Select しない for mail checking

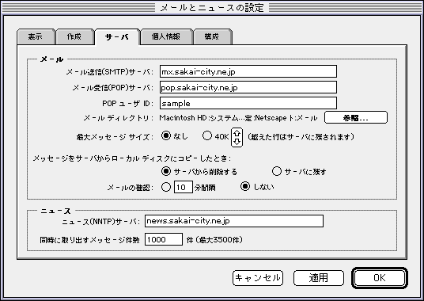point(245,186)
